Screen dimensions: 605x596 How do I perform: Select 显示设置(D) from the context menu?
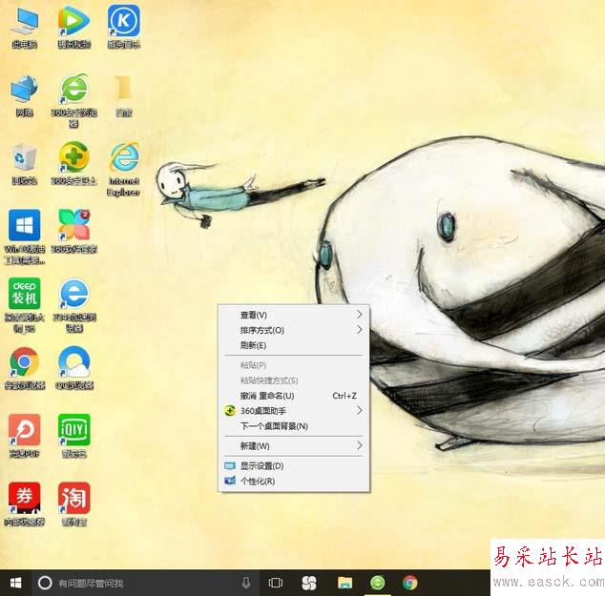pyautogui.click(x=261, y=465)
